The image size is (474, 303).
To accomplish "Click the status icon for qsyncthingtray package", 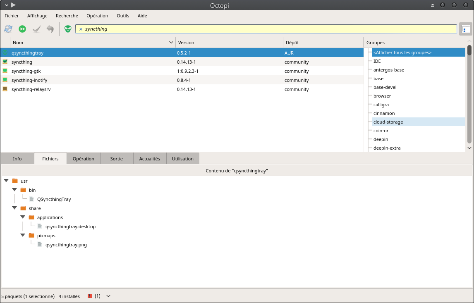I will (5, 52).
